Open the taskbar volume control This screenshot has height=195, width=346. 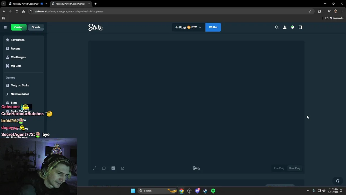pos(324,191)
